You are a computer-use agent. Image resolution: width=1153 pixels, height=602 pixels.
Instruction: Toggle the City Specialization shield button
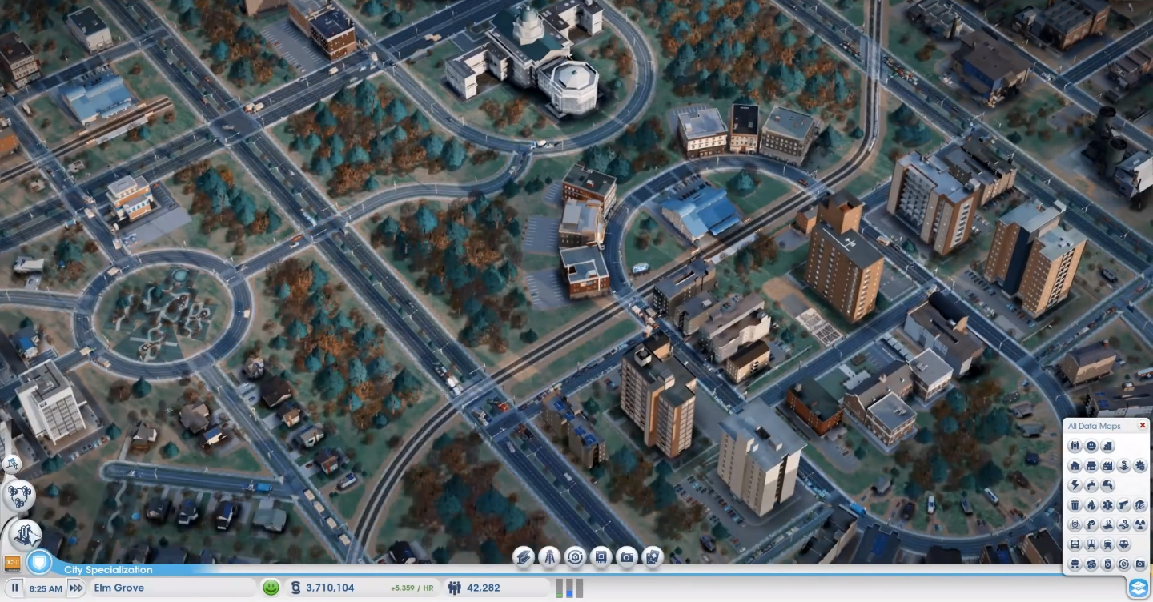pos(38,563)
